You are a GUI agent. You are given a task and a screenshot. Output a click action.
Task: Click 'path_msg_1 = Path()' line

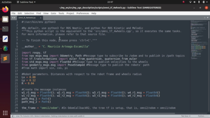36,99
